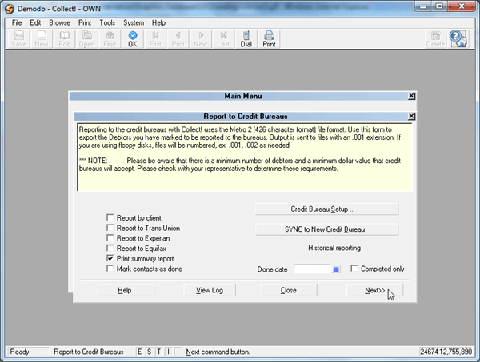Click status bar E indicator
The width and height of the screenshot is (480, 362).
pos(139,352)
